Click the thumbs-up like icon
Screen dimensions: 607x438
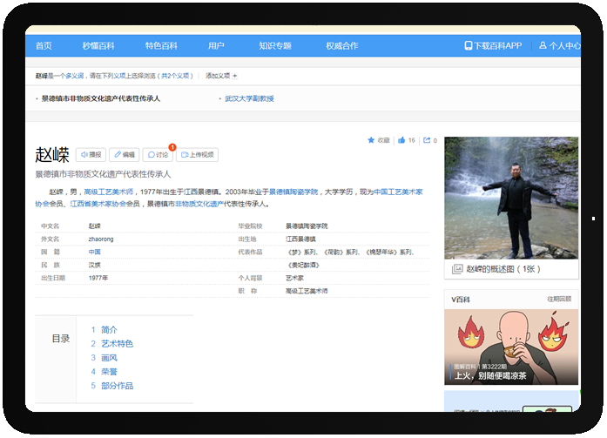(x=401, y=140)
